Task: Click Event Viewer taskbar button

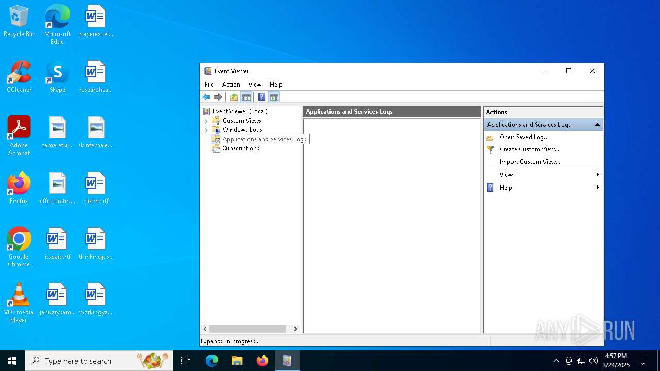Action: pyautogui.click(x=287, y=361)
